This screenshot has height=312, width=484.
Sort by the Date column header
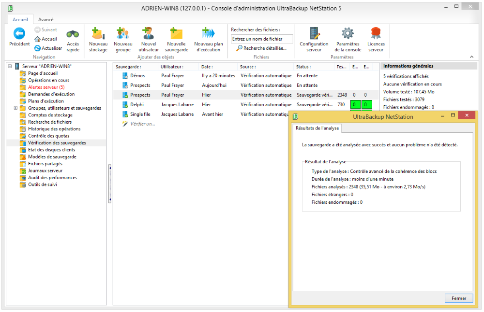[218, 67]
